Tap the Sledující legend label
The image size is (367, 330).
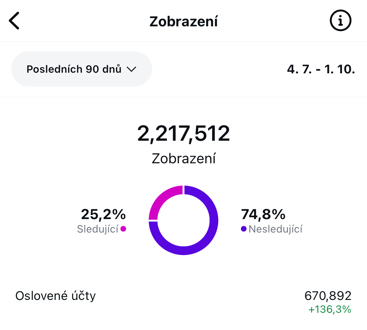tap(98, 229)
